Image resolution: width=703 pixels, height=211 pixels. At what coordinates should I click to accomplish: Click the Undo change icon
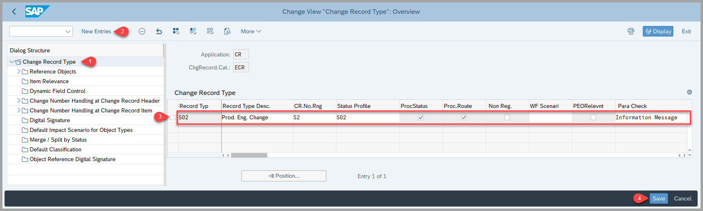point(159,31)
